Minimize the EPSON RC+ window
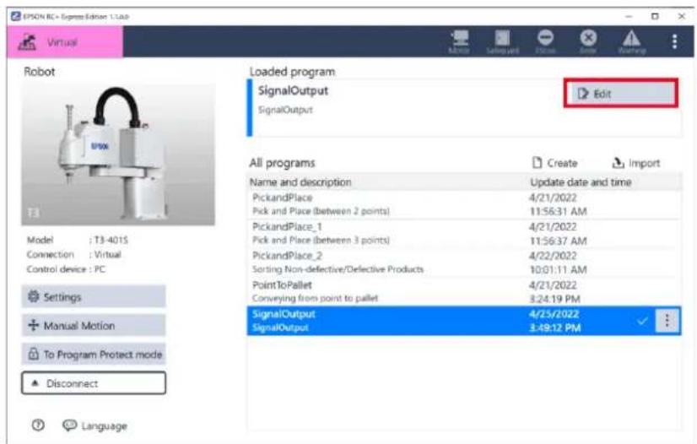The image size is (697, 444). [x=629, y=16]
